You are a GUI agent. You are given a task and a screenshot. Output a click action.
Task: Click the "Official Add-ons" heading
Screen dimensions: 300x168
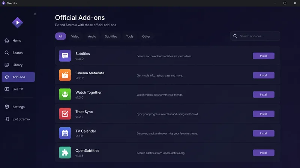(80, 18)
